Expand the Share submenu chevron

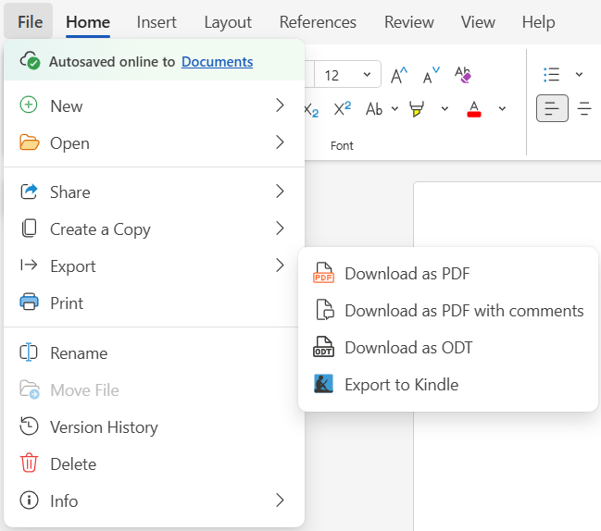[281, 191]
